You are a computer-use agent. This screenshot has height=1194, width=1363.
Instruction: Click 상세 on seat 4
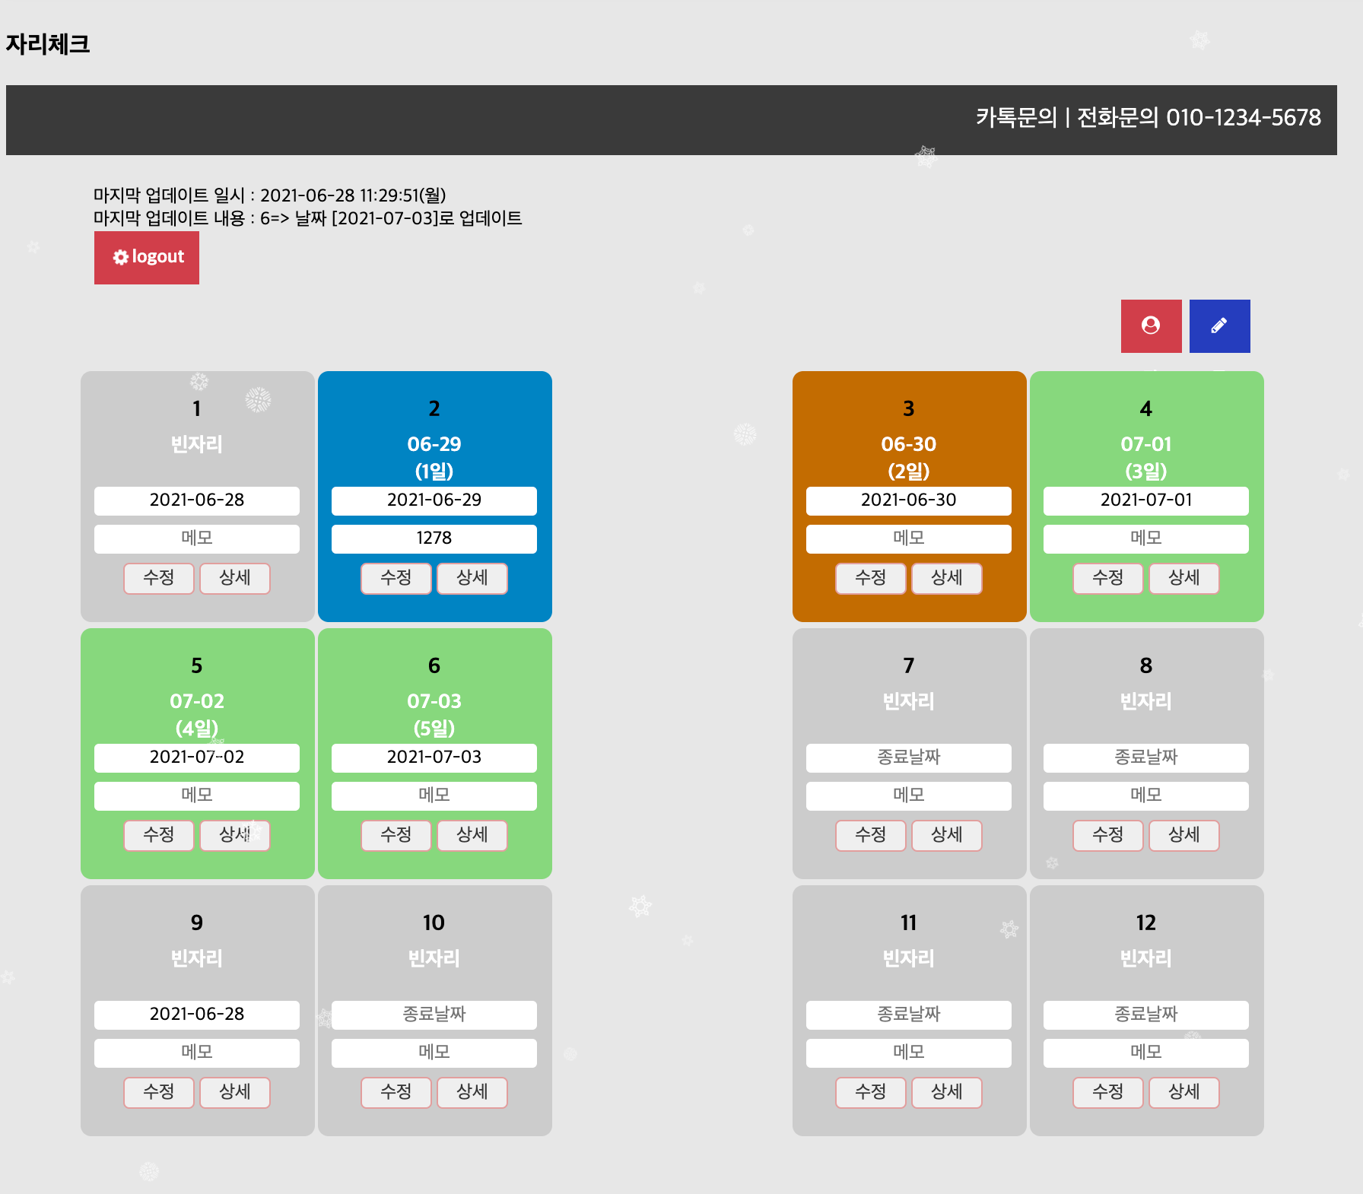(x=1184, y=578)
